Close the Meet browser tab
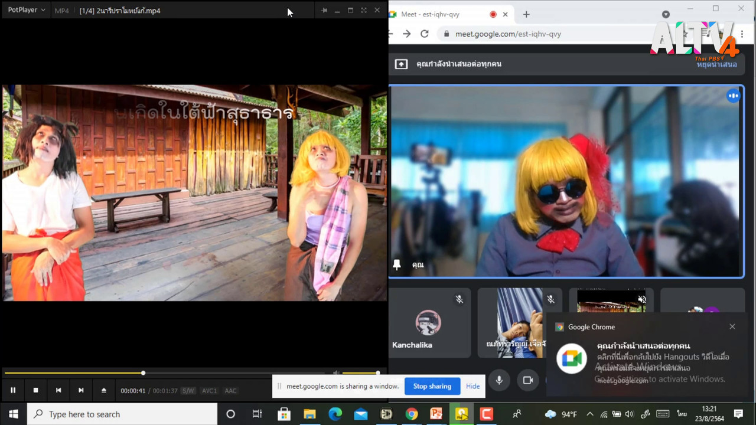Screen dimensions: 756x425 pyautogui.click(x=506, y=14)
